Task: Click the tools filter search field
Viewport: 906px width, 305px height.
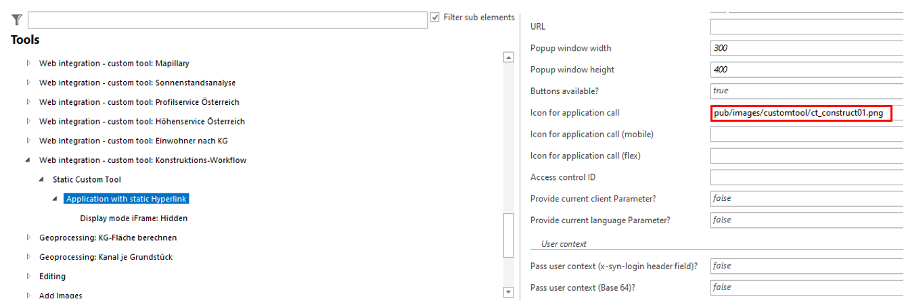Action: click(227, 20)
